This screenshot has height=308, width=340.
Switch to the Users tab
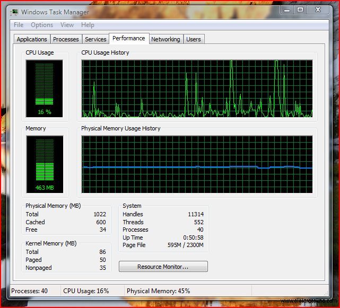194,39
